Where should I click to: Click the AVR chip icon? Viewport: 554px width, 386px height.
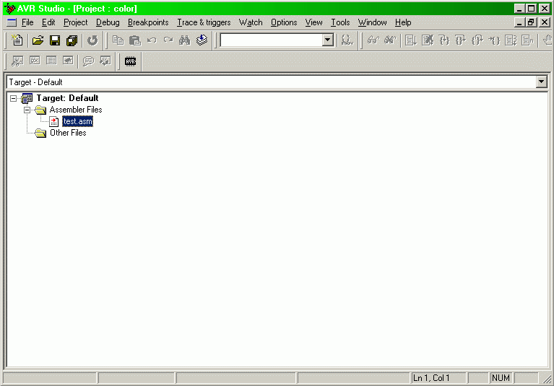[x=130, y=61]
